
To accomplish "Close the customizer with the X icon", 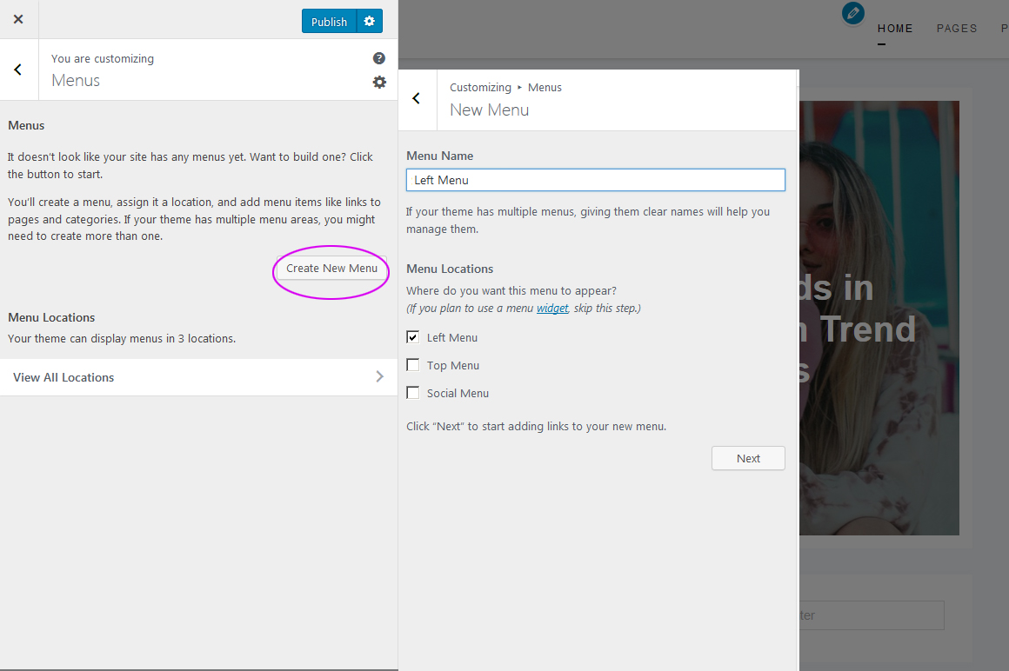I will (18, 19).
